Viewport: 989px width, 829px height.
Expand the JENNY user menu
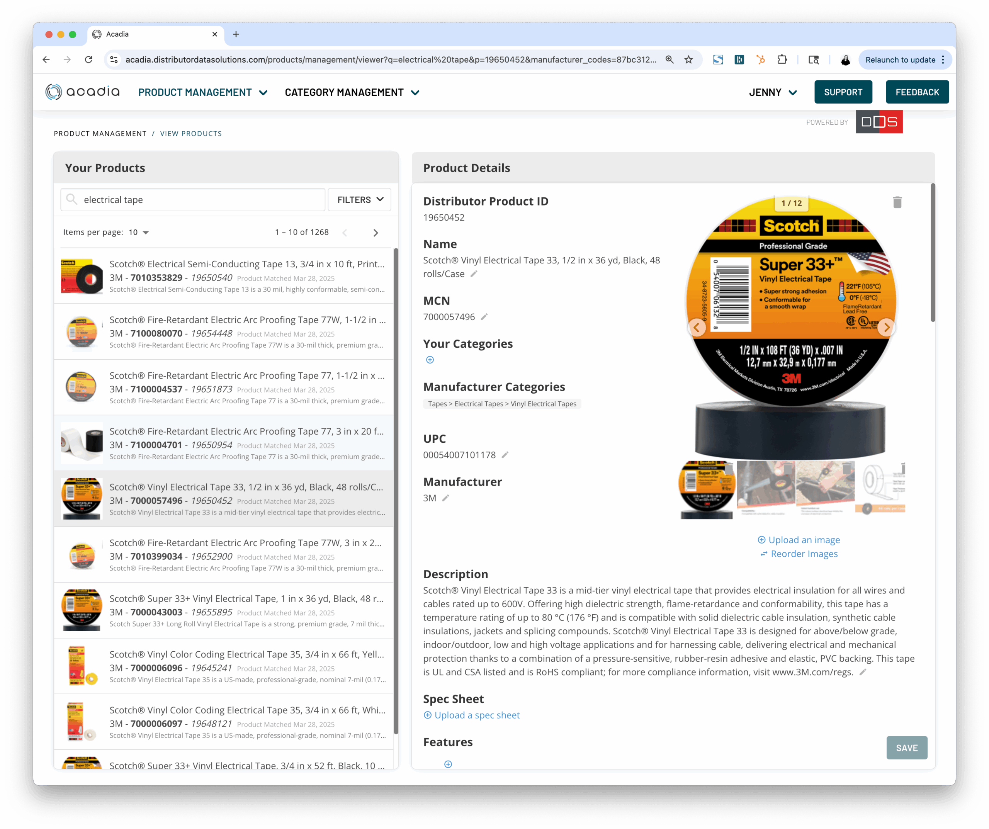click(x=773, y=92)
